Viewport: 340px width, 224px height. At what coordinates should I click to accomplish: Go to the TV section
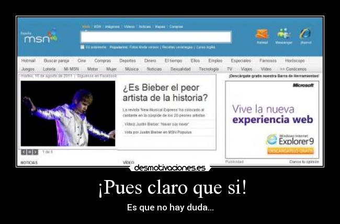(x=230, y=69)
